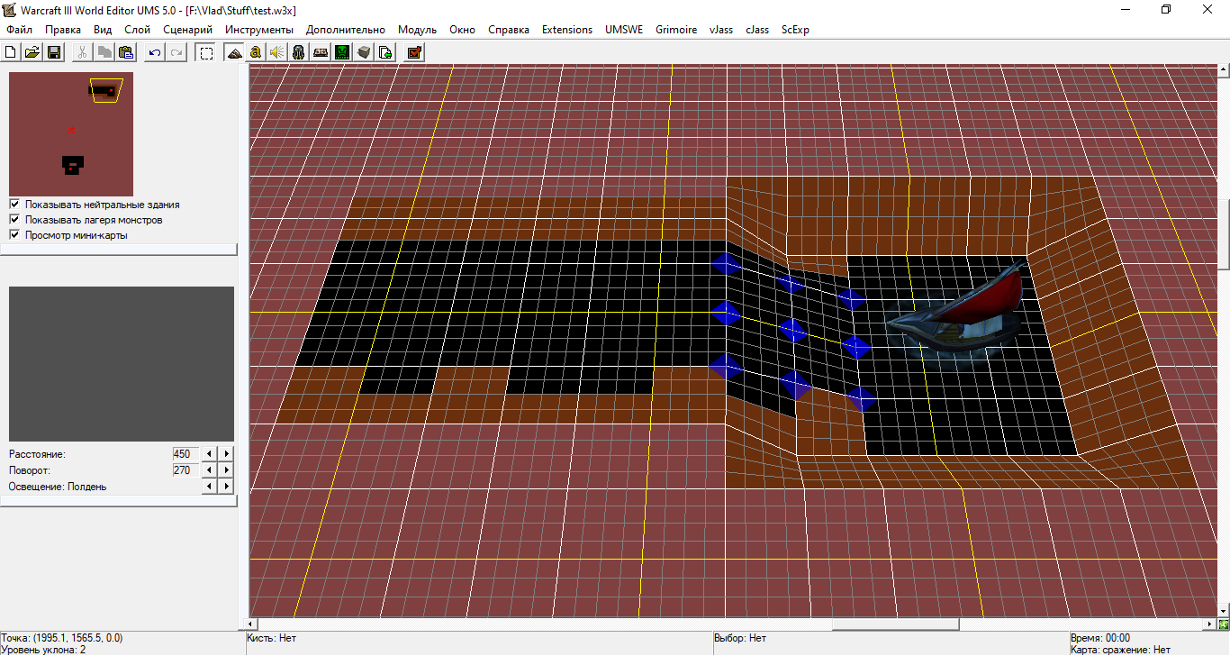Switch Освещение to next setting

pos(227,487)
